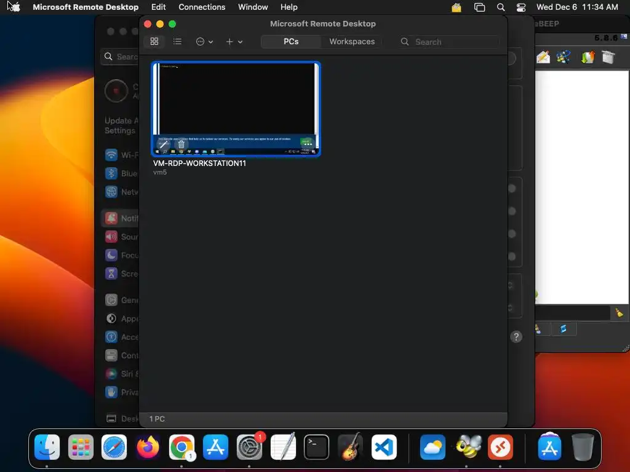Open Sound in System Settings sidebar
This screenshot has width=630, height=472.
[122, 237]
